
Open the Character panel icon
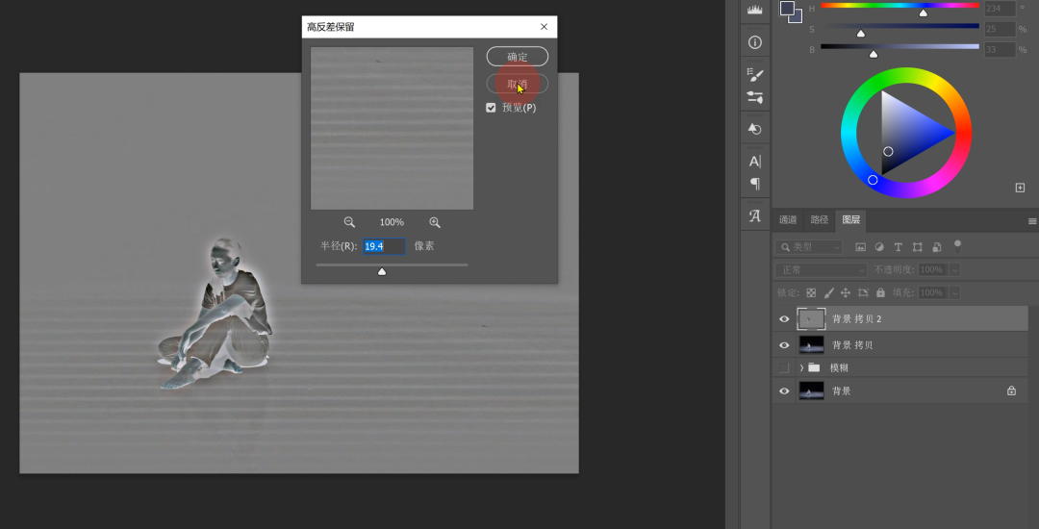coord(755,161)
